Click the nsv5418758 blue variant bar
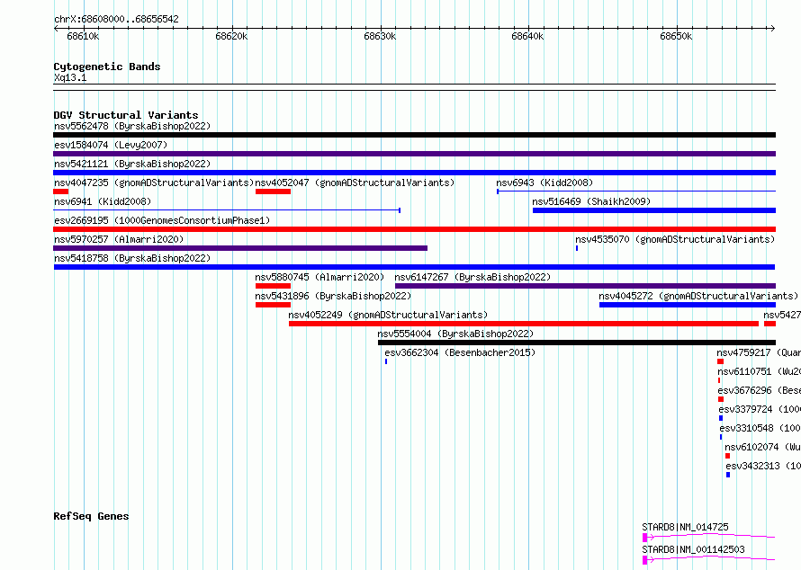 click(x=414, y=267)
